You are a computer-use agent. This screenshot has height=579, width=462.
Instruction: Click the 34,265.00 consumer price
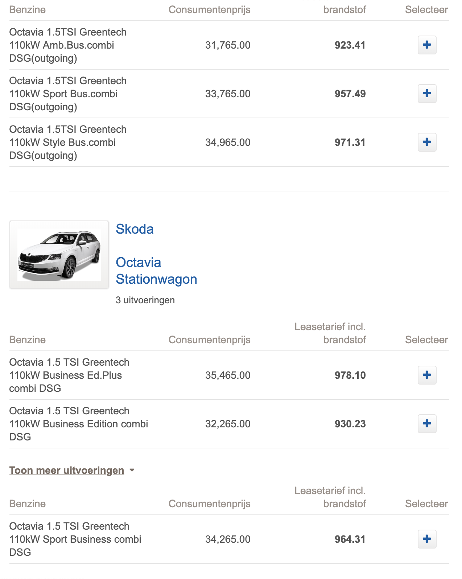[x=228, y=539]
